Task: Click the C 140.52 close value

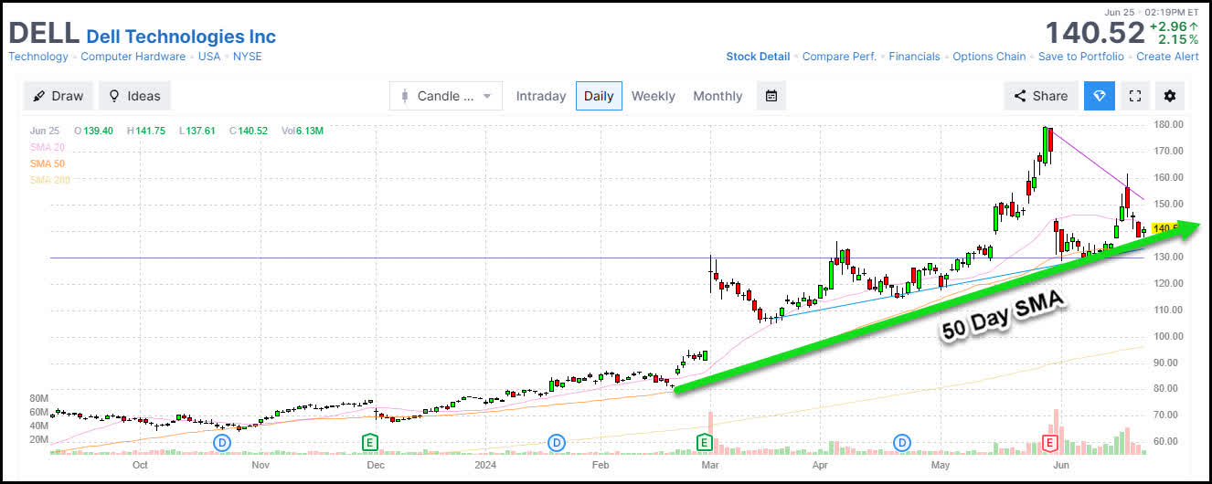Action: click(249, 131)
